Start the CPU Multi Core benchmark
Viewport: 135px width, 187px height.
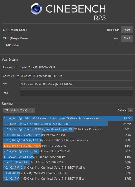click(127, 30)
